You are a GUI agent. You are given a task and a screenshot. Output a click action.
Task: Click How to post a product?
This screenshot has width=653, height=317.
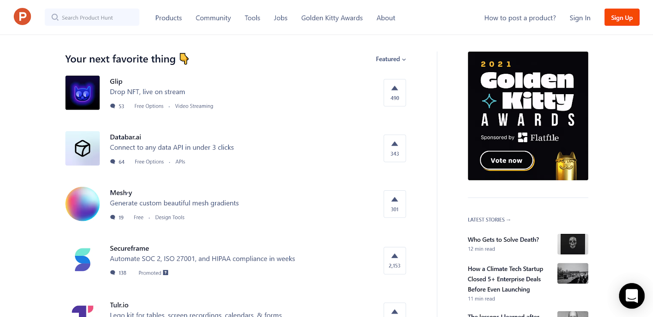(x=520, y=18)
